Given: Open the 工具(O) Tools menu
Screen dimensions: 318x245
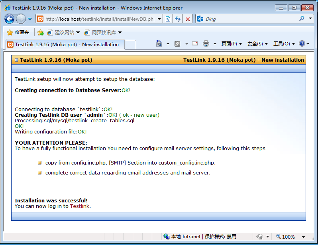Looking at the screenshot, I should click(284, 43).
